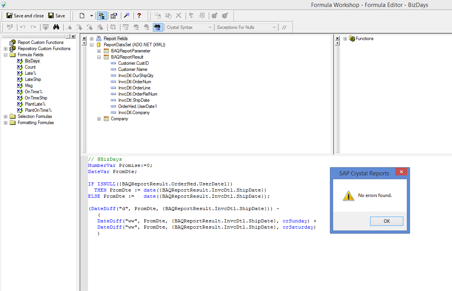Image resolution: width=452 pixels, height=291 pixels.
Task: Select InvcDtl.OurShipQty field
Action: 136,76
